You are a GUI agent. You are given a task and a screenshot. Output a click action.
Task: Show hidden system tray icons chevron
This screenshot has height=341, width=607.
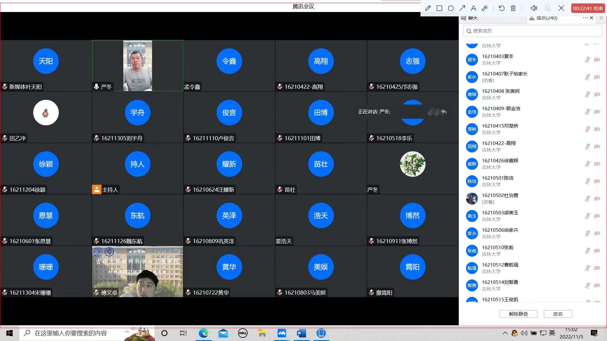(x=505, y=333)
